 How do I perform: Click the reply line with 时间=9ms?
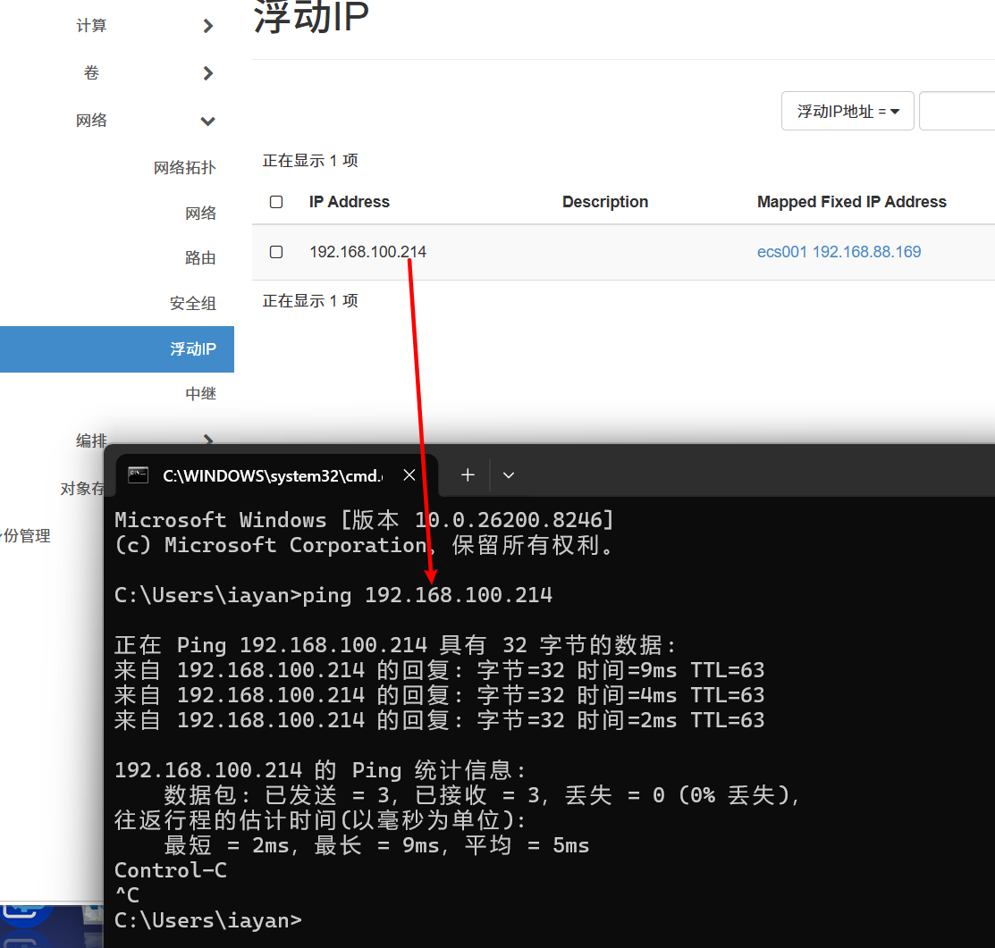pos(439,670)
